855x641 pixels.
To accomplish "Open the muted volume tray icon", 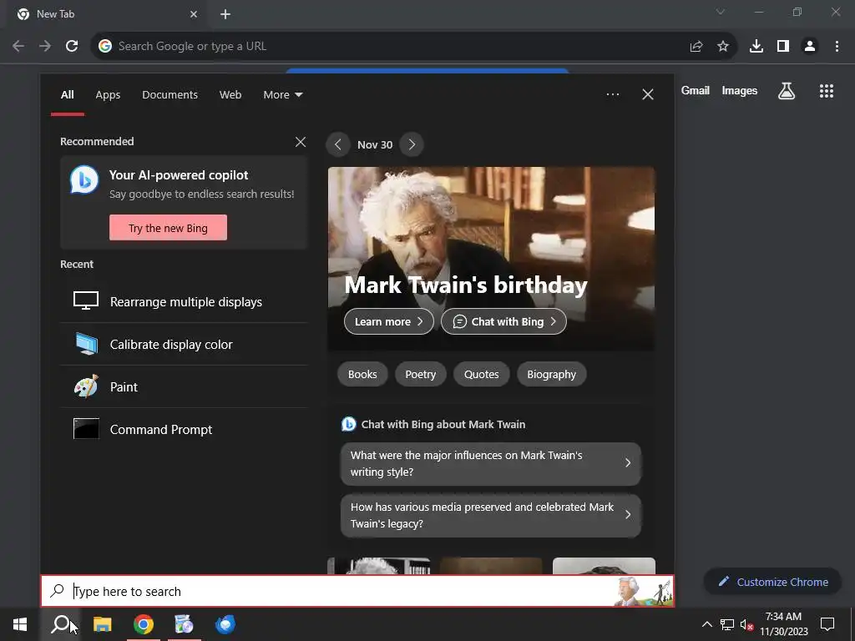I will pyautogui.click(x=746, y=624).
